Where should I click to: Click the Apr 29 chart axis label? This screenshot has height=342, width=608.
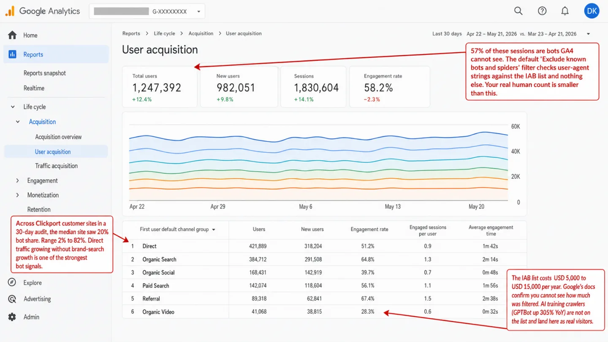point(218,207)
